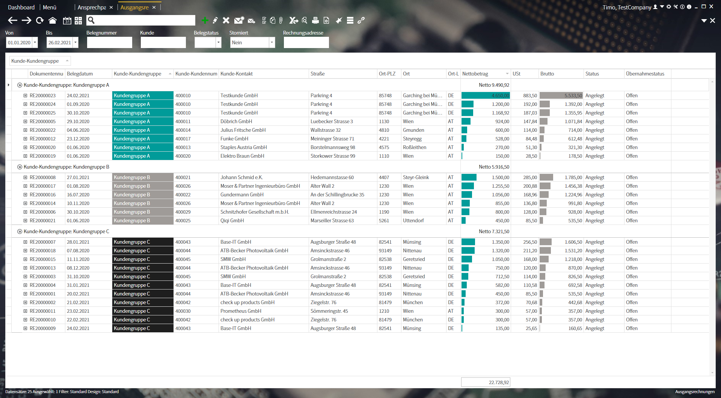This screenshot has width=721, height=398.
Task: Collapse the Kundengruppe B group
Action: pos(20,167)
